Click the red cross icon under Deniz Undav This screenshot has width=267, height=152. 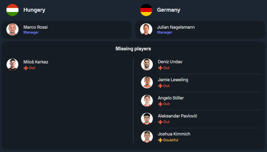pos(160,68)
